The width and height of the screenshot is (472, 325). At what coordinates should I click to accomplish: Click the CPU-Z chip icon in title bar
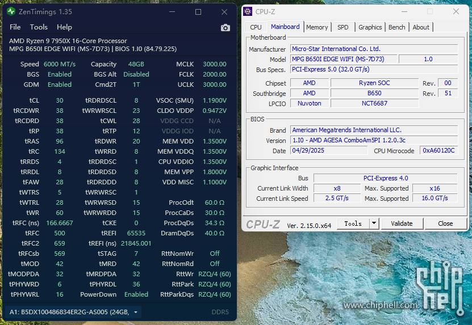pos(248,12)
